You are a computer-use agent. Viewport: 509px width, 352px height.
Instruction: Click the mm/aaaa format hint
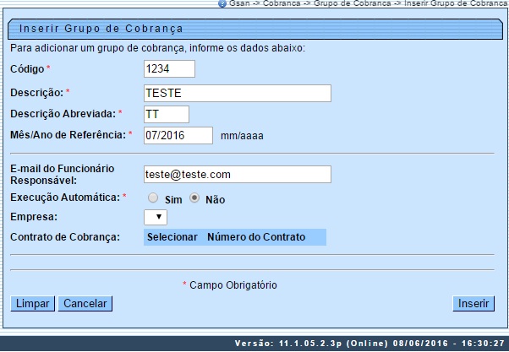tap(242, 136)
